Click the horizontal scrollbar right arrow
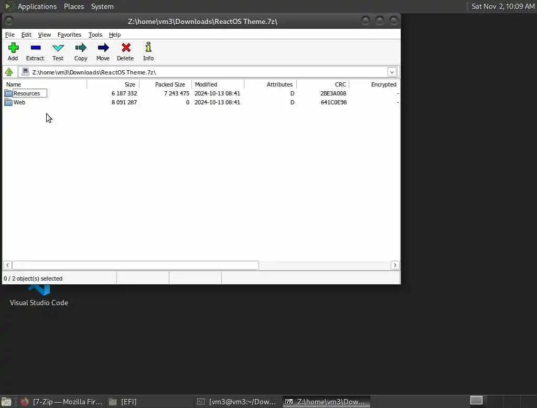The width and height of the screenshot is (537, 408). click(x=395, y=265)
